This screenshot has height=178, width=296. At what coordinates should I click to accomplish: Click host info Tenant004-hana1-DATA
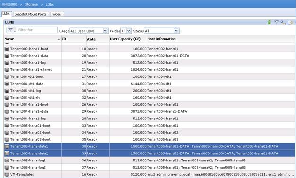[167, 111]
